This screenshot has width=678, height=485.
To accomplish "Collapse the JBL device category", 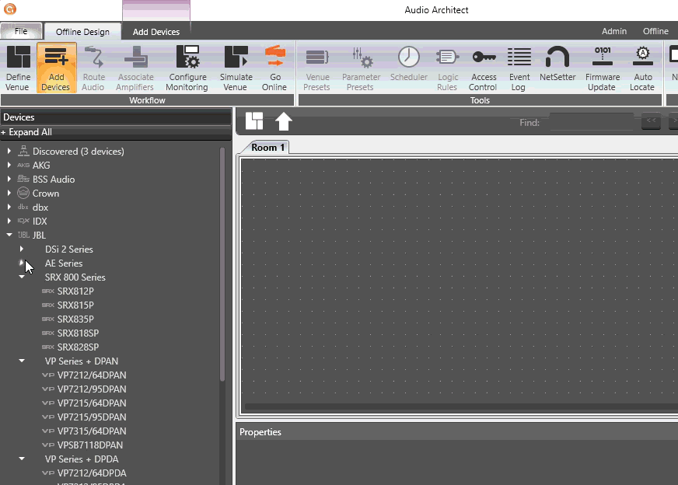I will pyautogui.click(x=9, y=236).
